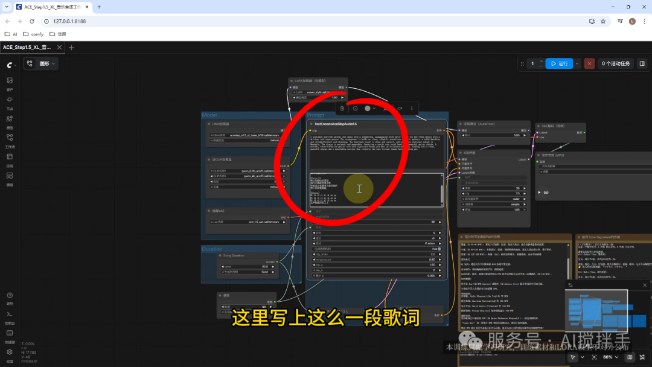The height and width of the screenshot is (367, 652).
Task: Toggle link visibility icon at bottom right
Action: [x=642, y=357]
